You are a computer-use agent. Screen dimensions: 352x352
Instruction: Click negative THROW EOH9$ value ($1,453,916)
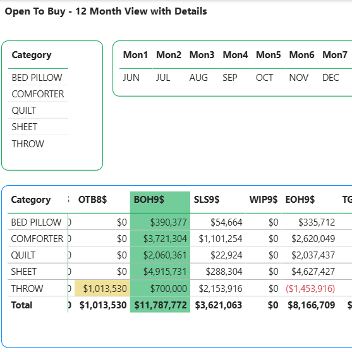point(310,288)
